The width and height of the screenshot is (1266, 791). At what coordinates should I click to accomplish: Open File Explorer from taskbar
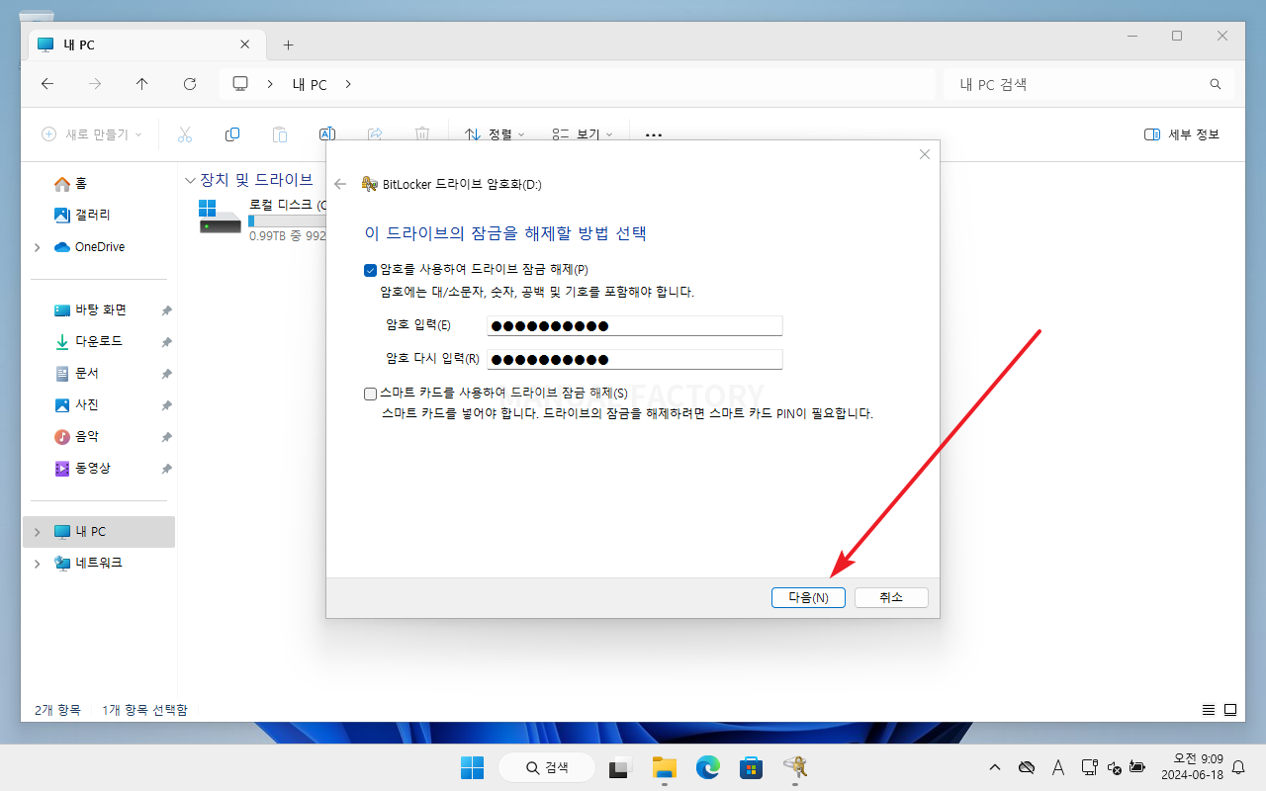[664, 767]
